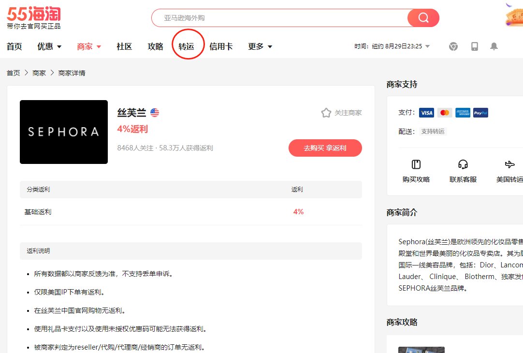The image size is (523, 353).
Task: Expand the 商家 dropdown menu
Action: click(x=89, y=46)
